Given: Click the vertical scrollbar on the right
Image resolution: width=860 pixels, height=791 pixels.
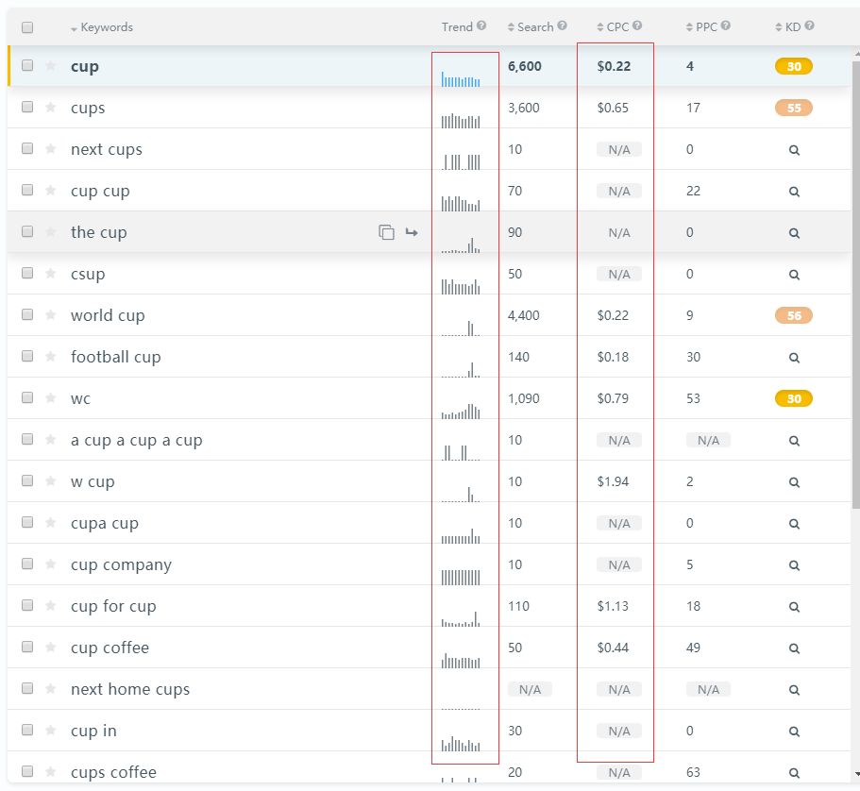Looking at the screenshot, I should (853, 283).
